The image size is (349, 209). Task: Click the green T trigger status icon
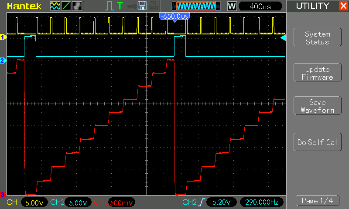point(120,6)
